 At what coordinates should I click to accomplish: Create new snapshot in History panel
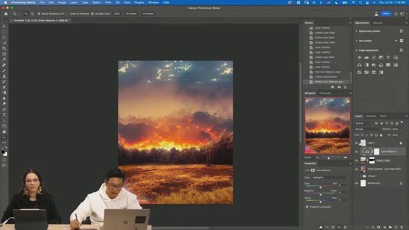(339, 87)
